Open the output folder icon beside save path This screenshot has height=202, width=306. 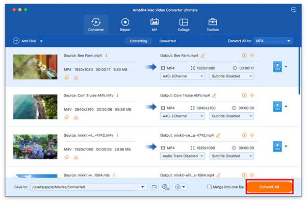pos(155,187)
